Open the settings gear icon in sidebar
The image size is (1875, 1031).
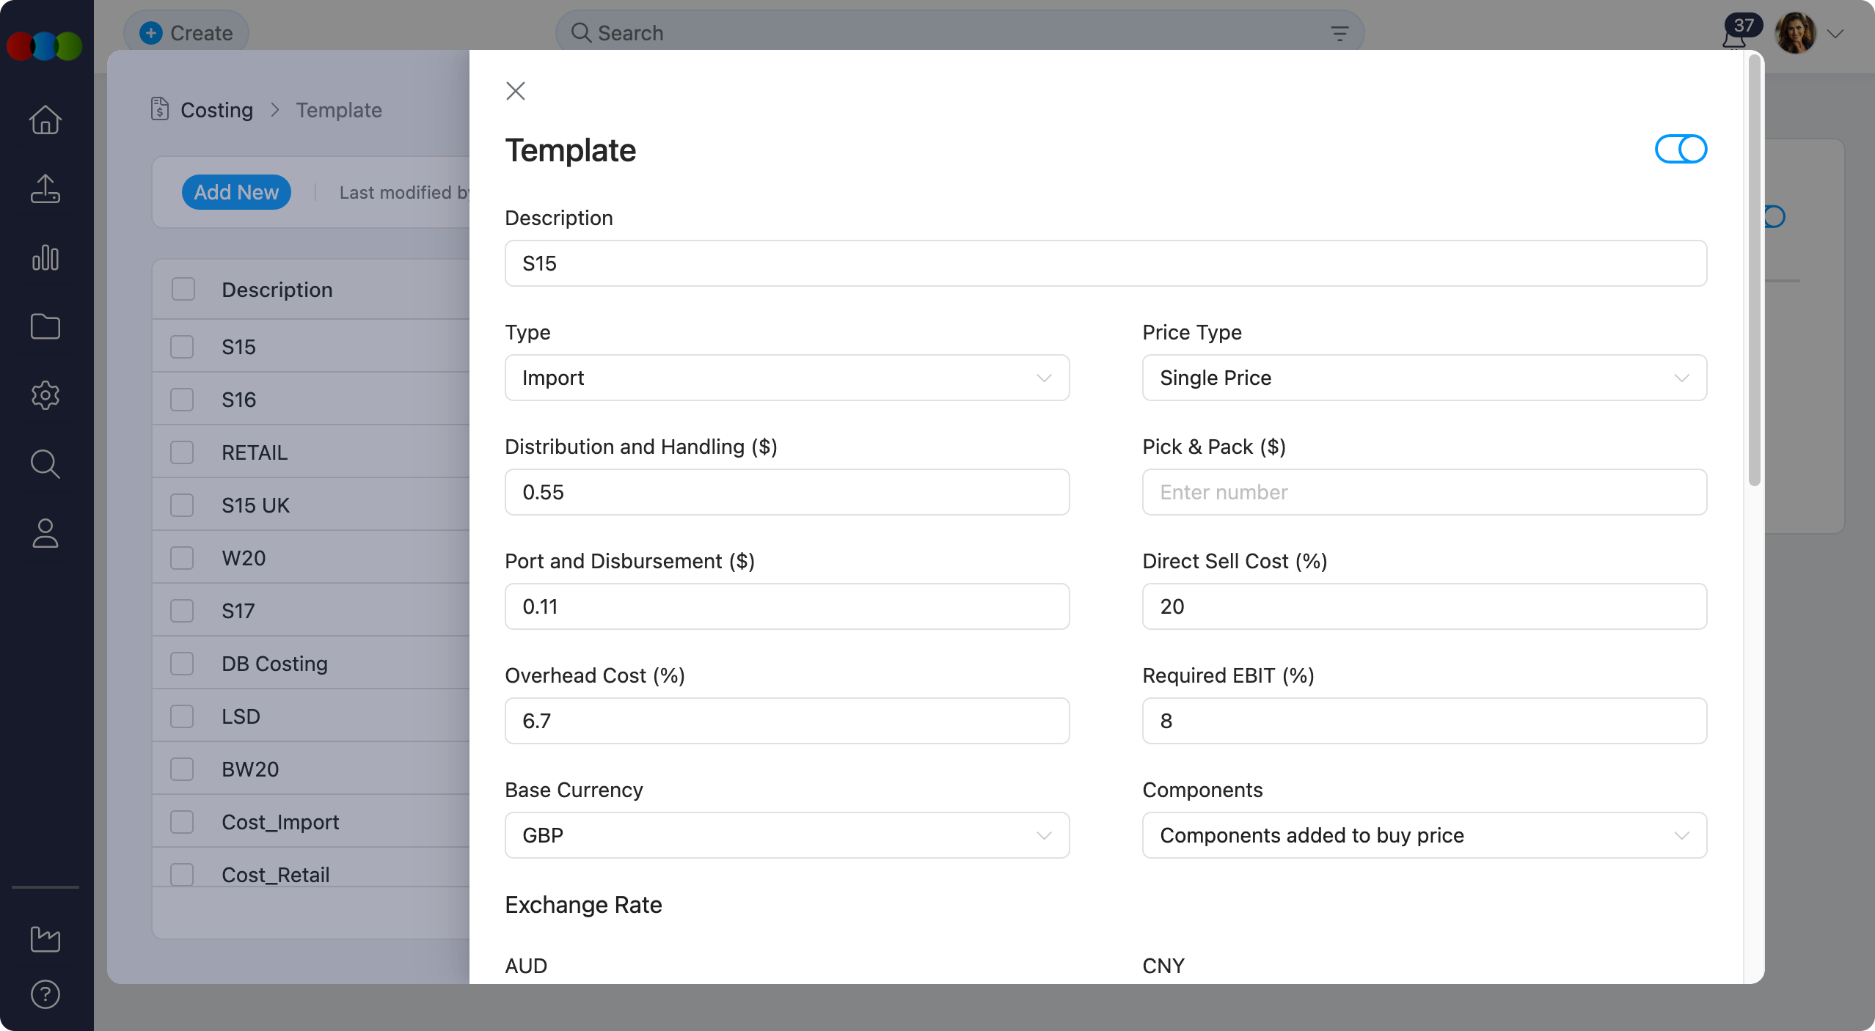(x=45, y=395)
